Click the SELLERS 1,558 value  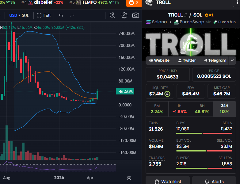227,164
